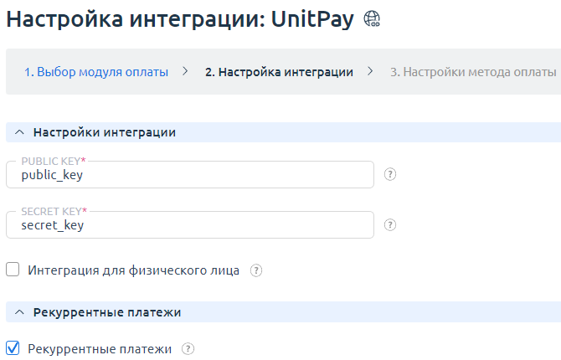
Task: Focus the PUBLIC KEY input field
Action: (x=189, y=175)
